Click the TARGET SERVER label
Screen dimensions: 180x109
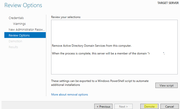click(x=168, y=3)
